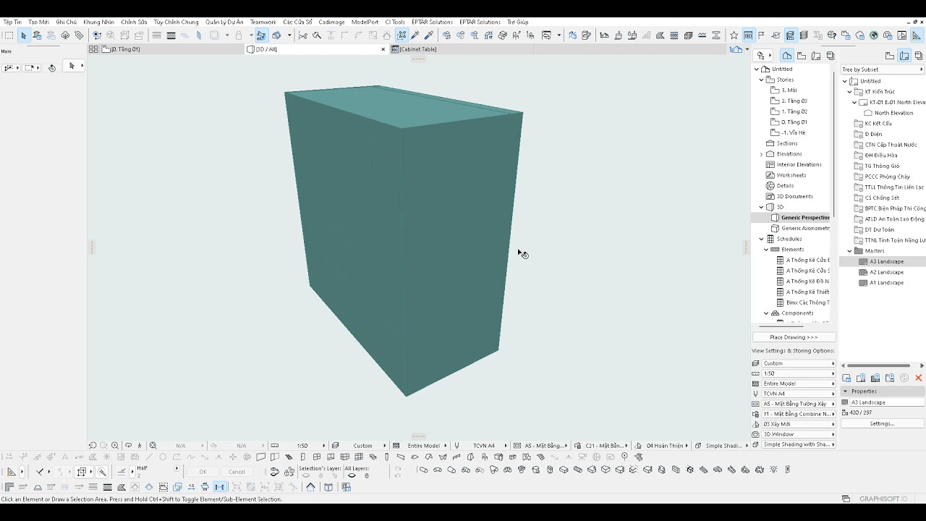Switch Navigator to Project Map icon
This screenshot has width=926, height=521.
click(788, 56)
